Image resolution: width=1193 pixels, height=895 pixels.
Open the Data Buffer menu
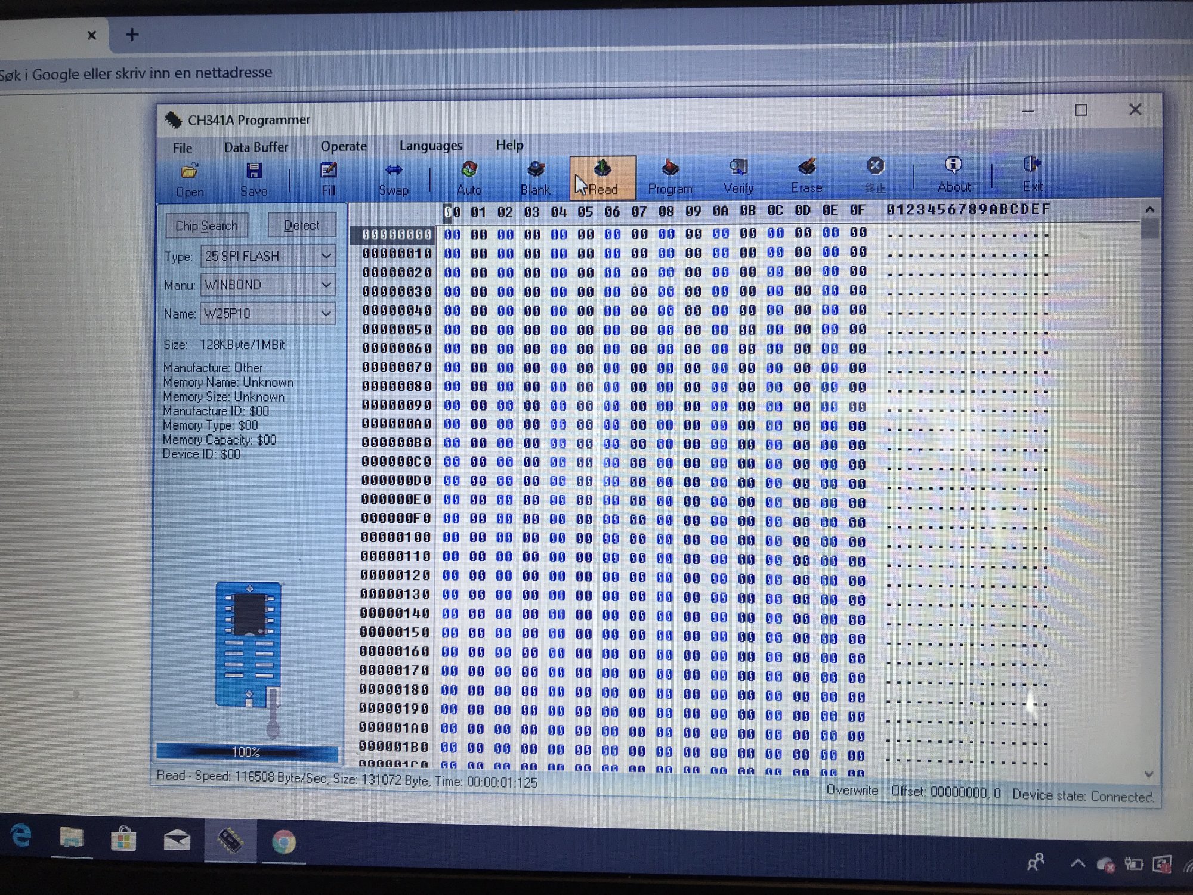pyautogui.click(x=256, y=147)
